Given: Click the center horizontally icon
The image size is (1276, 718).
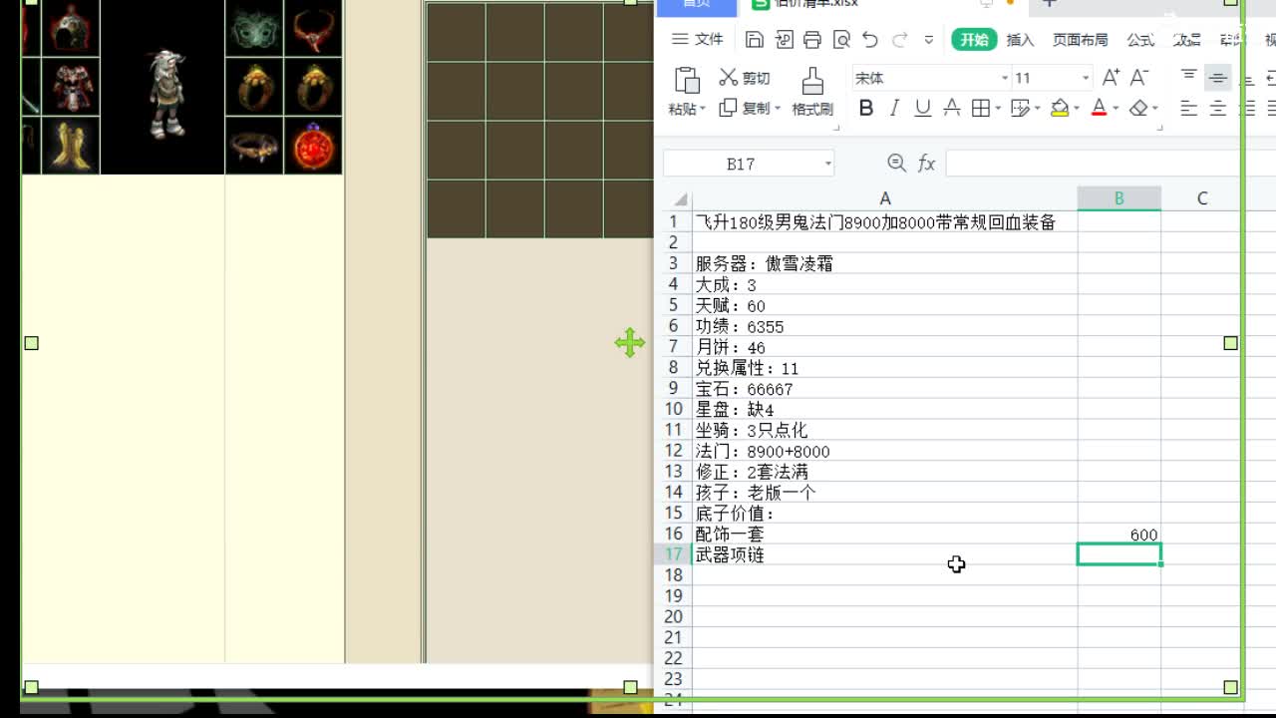Looking at the screenshot, I should click(x=1217, y=108).
